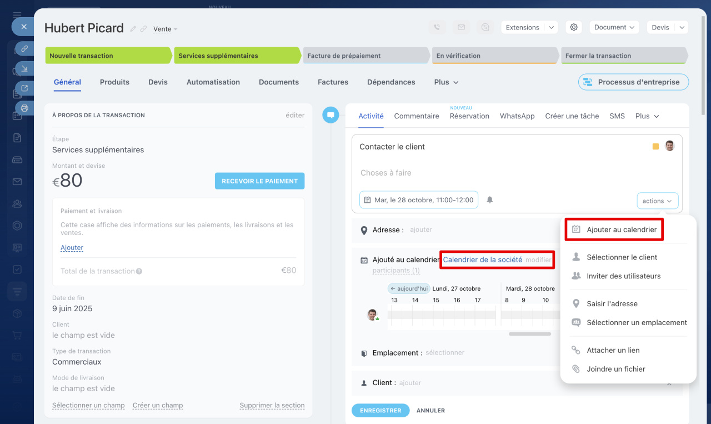Open the WhatsApp tab
This screenshot has height=424, width=711.
click(x=517, y=116)
